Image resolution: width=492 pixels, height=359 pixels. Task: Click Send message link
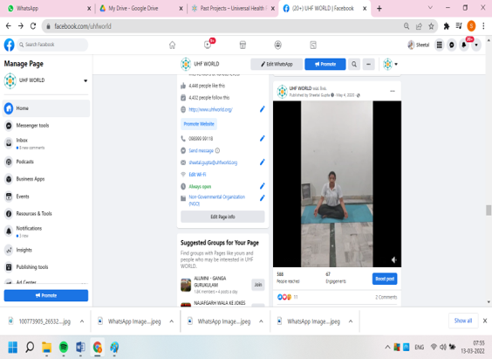click(x=201, y=151)
